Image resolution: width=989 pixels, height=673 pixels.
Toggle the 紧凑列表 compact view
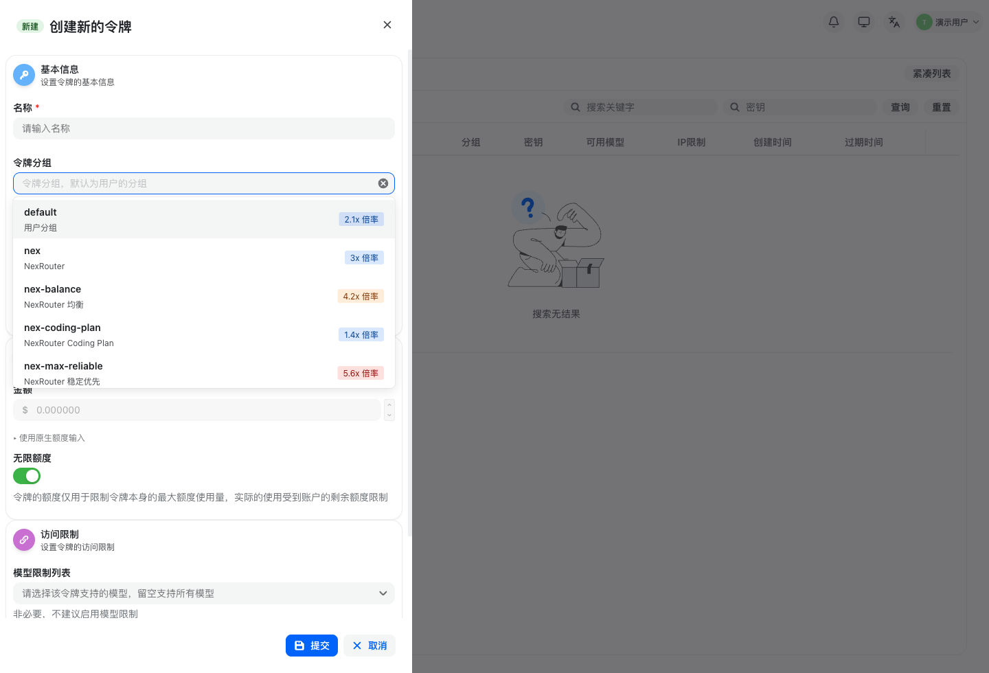click(x=932, y=73)
